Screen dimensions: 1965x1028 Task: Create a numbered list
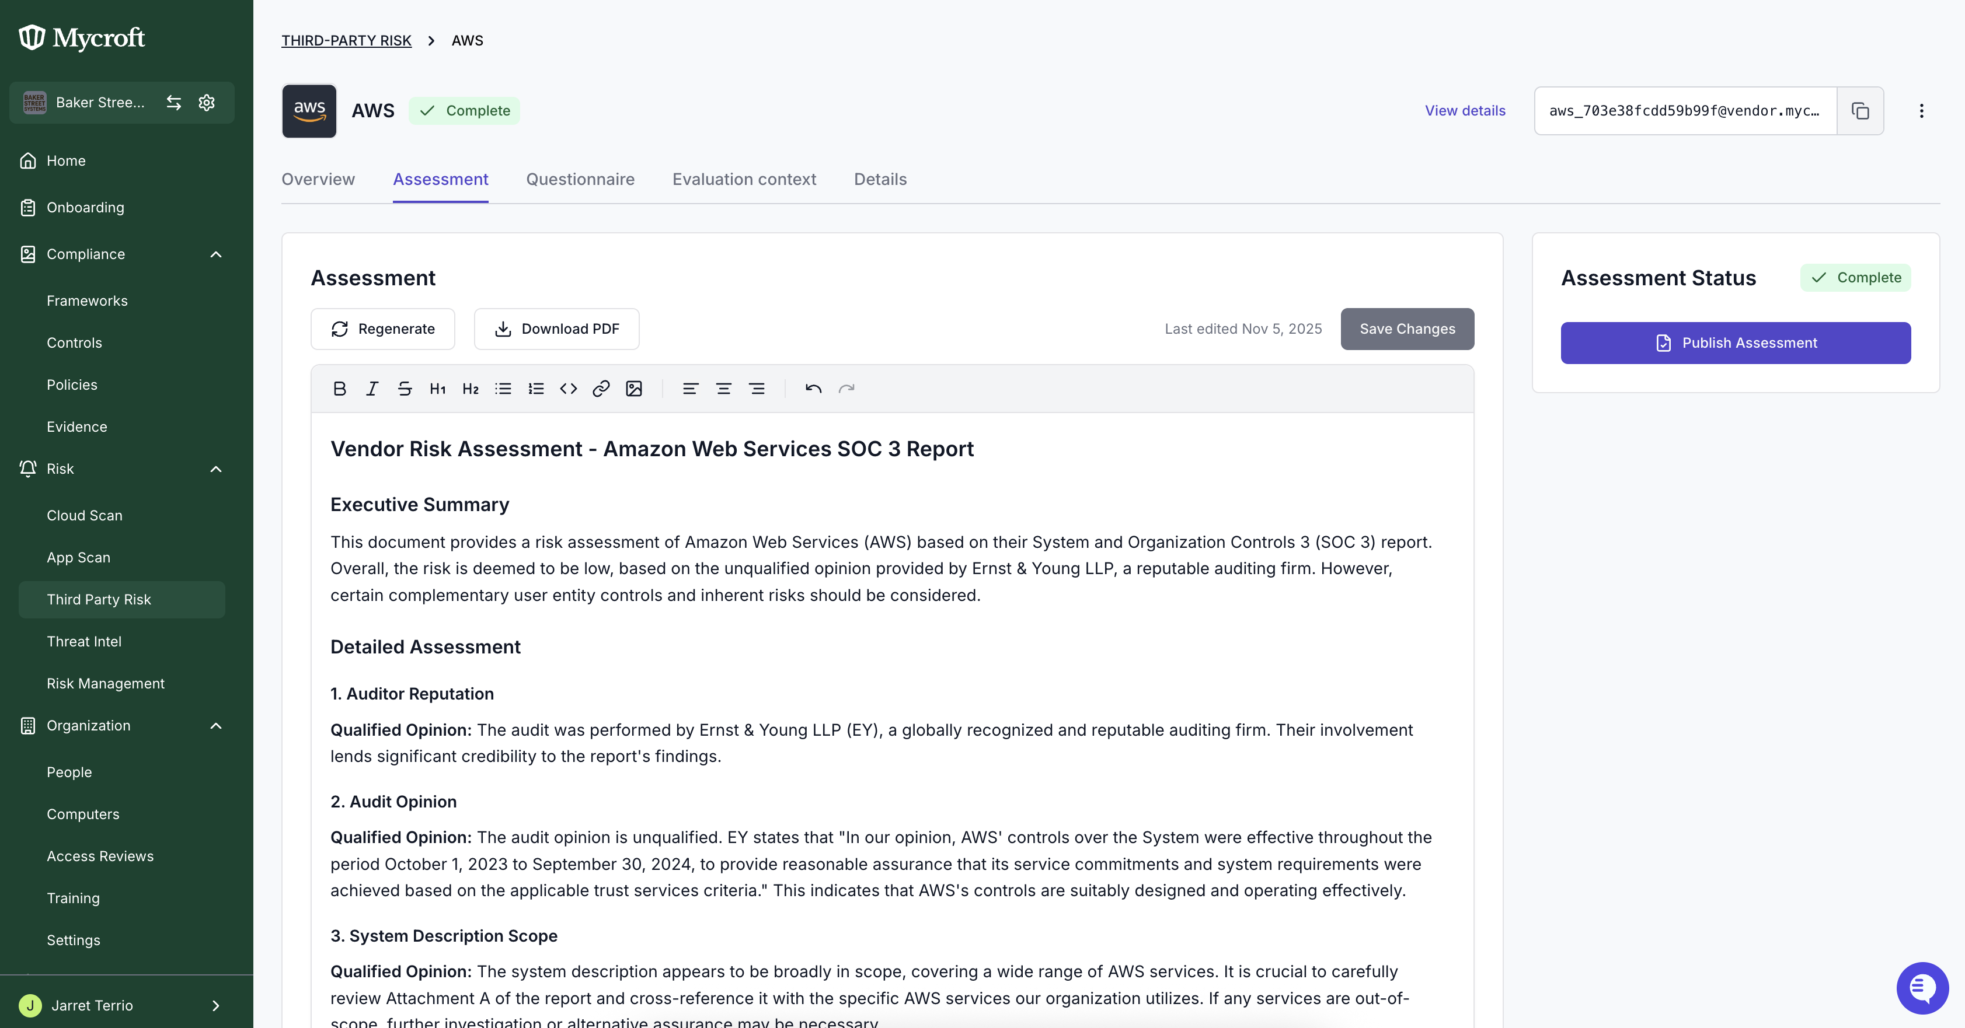click(536, 389)
